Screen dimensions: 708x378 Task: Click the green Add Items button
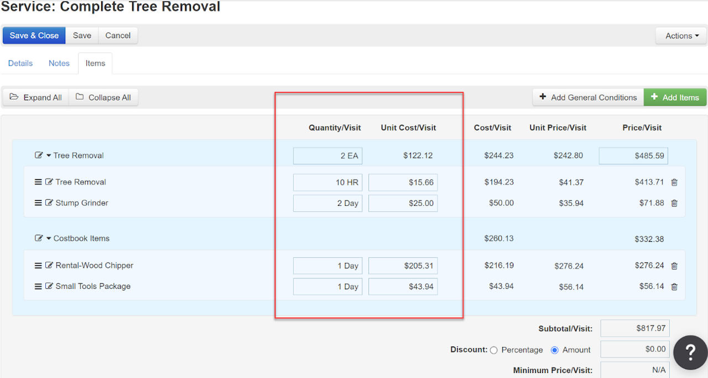coord(675,97)
